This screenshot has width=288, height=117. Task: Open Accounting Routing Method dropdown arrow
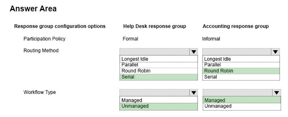(275, 52)
